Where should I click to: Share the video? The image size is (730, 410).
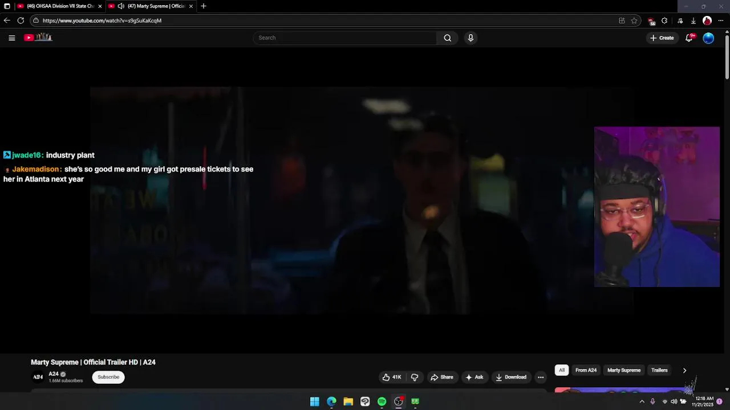click(442, 377)
